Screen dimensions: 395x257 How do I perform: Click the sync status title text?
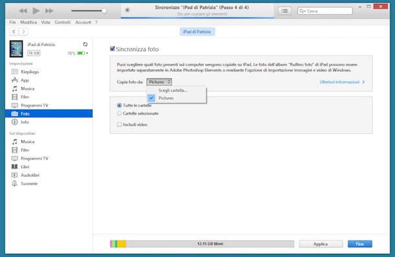(202, 8)
